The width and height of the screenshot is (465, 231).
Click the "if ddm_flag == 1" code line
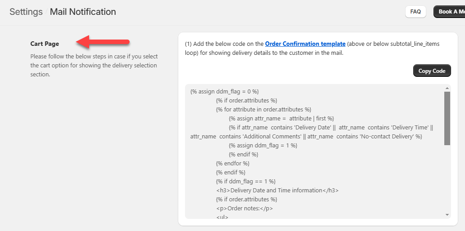[245, 181]
